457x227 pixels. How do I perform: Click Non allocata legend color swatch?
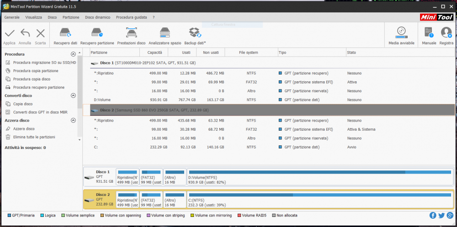(274, 216)
